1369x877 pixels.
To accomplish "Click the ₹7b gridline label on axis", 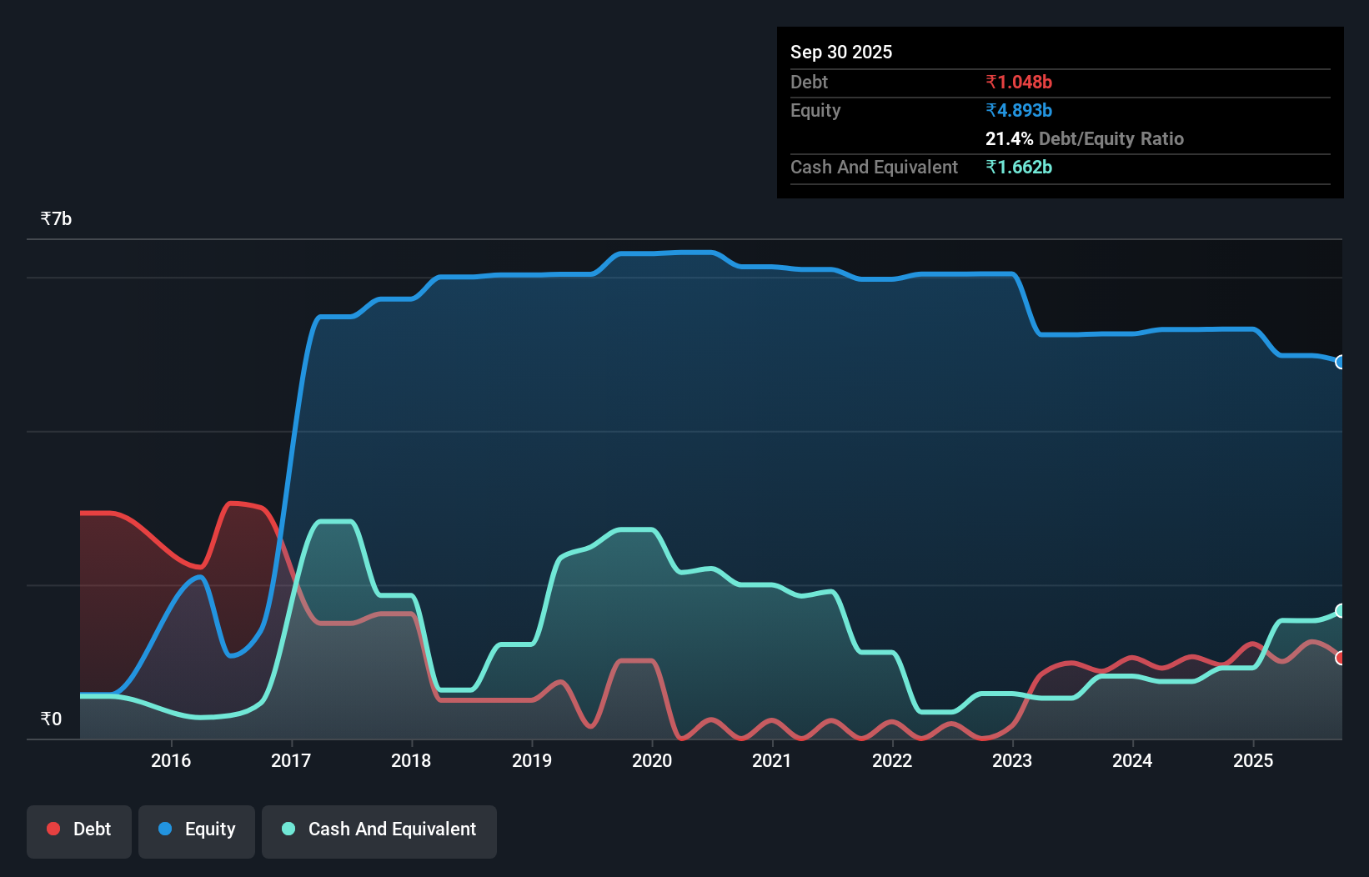I will (x=55, y=218).
